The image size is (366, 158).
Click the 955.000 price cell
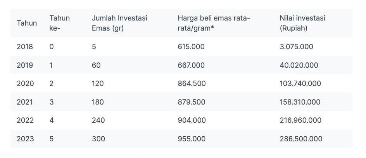click(x=192, y=139)
